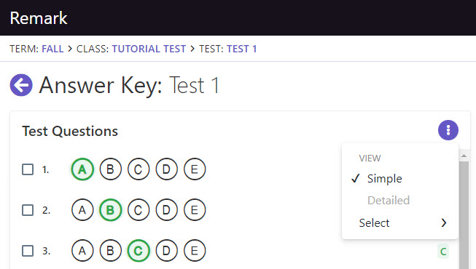Open the three-dot options menu
The image size is (476, 269).
click(448, 130)
